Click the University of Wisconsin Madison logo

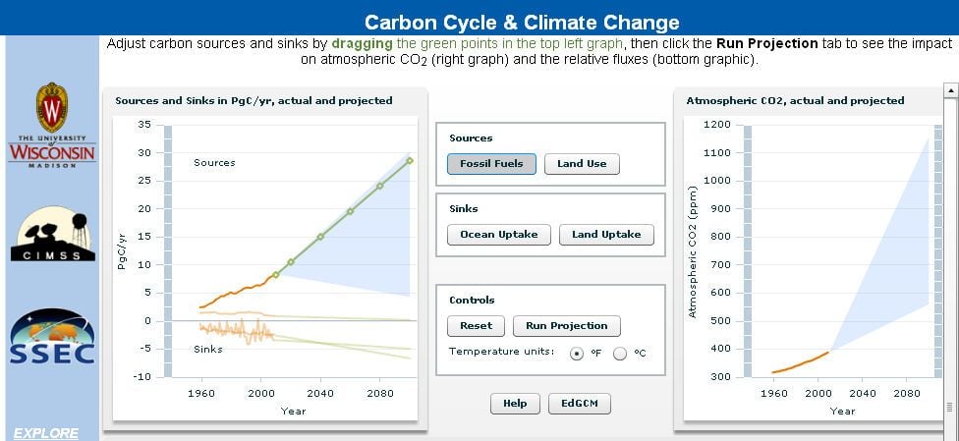52,126
